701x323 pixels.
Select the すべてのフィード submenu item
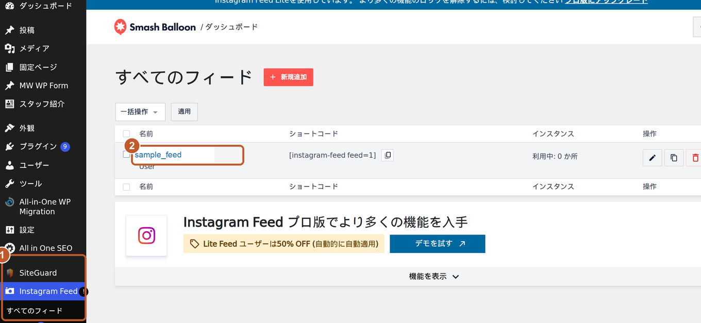coord(35,311)
